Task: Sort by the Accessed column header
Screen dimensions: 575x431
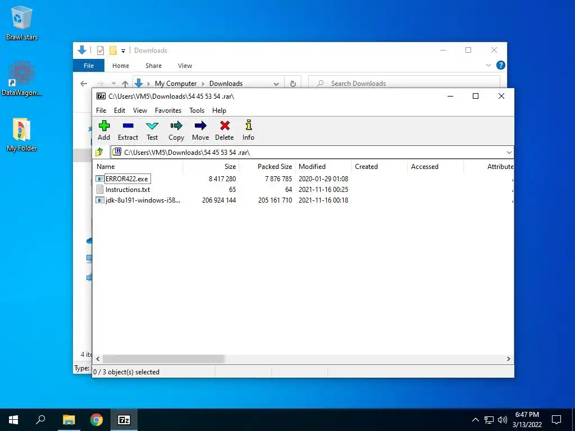Action: tap(435, 166)
